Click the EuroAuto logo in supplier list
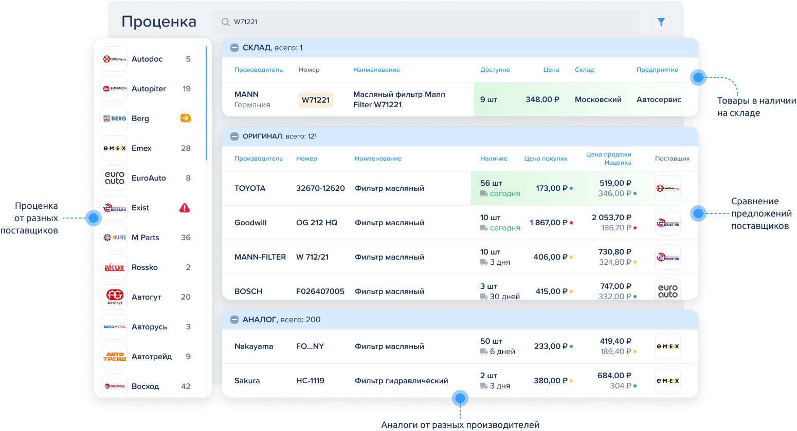Viewport: 797px width, 431px height. 114,178
